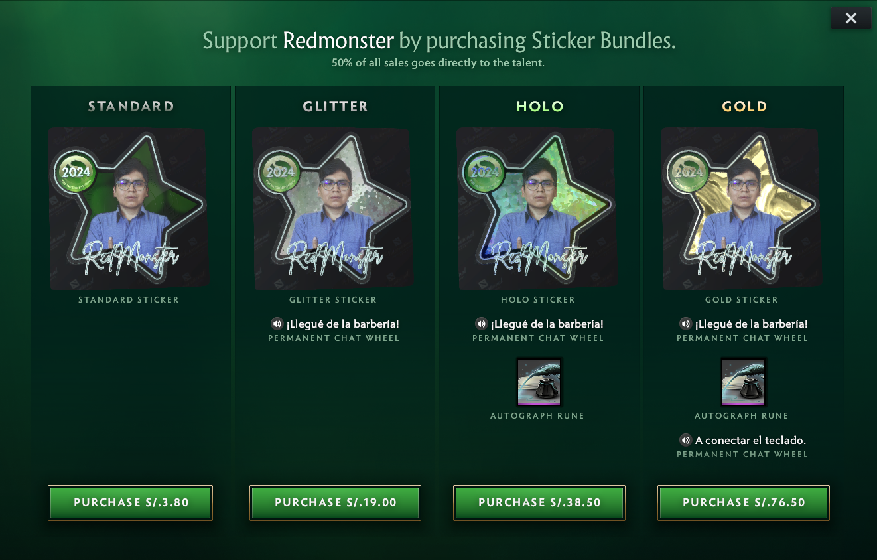
Task: Close the sticker bundles dialog
Action: (x=850, y=19)
